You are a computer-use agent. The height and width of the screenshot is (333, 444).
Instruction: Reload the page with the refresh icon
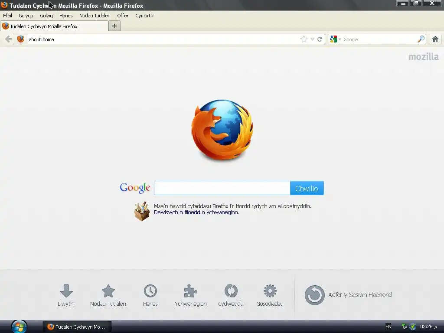click(320, 39)
